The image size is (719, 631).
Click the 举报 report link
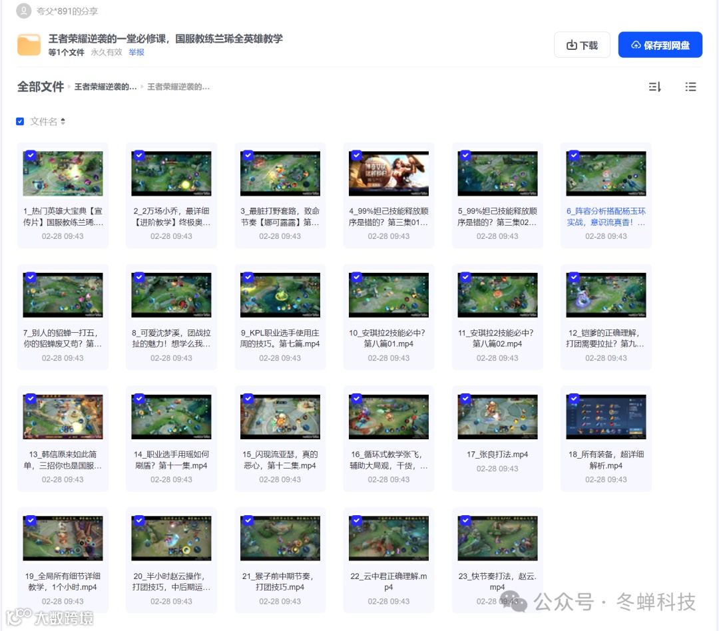136,53
